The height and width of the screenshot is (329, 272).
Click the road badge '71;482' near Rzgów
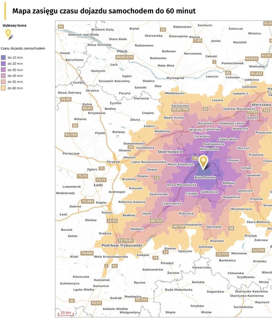click(87, 201)
